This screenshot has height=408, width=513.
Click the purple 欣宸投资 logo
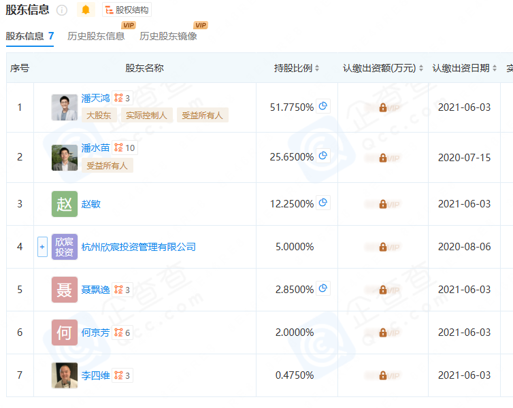(x=65, y=247)
